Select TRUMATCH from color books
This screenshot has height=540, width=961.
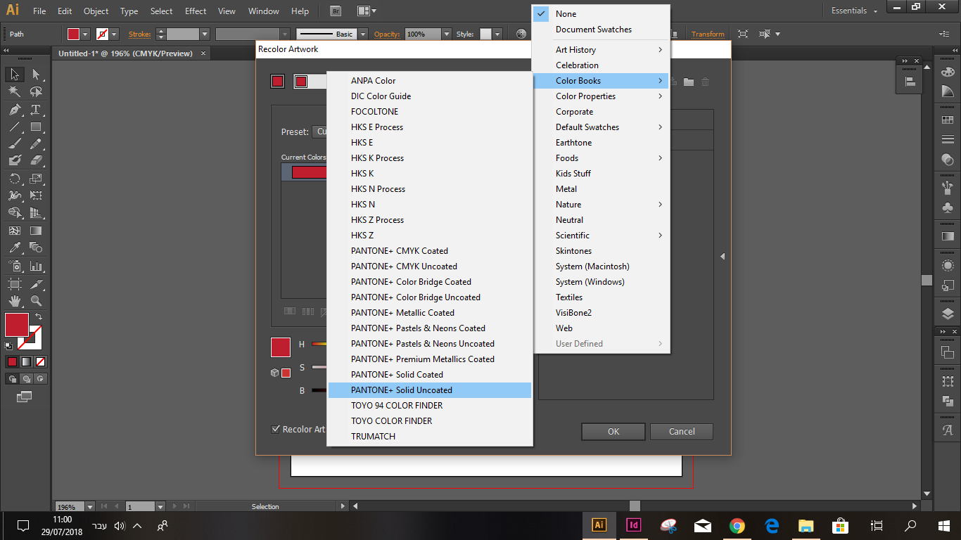430,437
